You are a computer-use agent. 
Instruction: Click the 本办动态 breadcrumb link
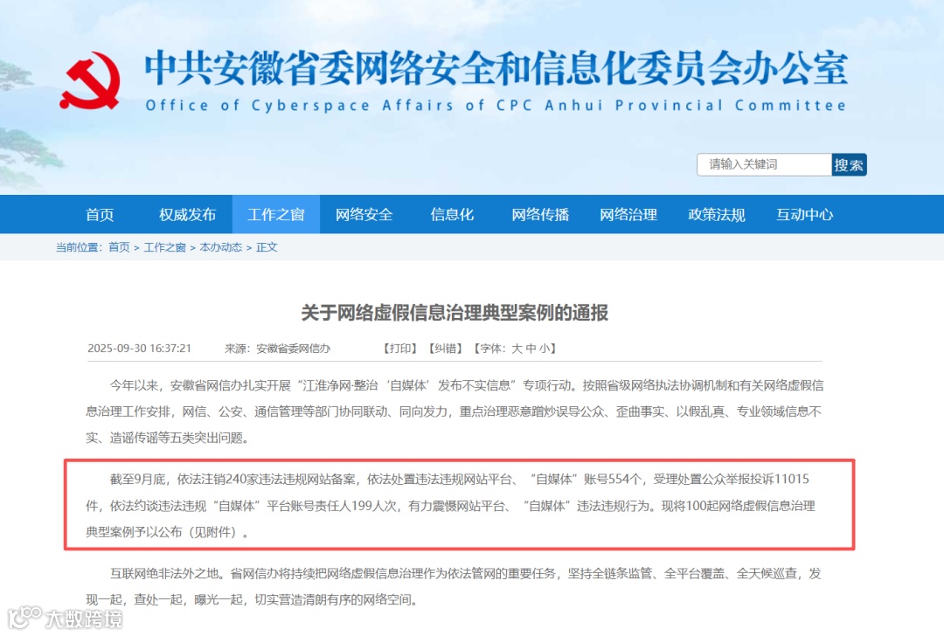[221, 247]
